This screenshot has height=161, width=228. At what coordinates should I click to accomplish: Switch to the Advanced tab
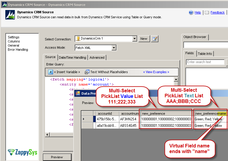point(97,57)
